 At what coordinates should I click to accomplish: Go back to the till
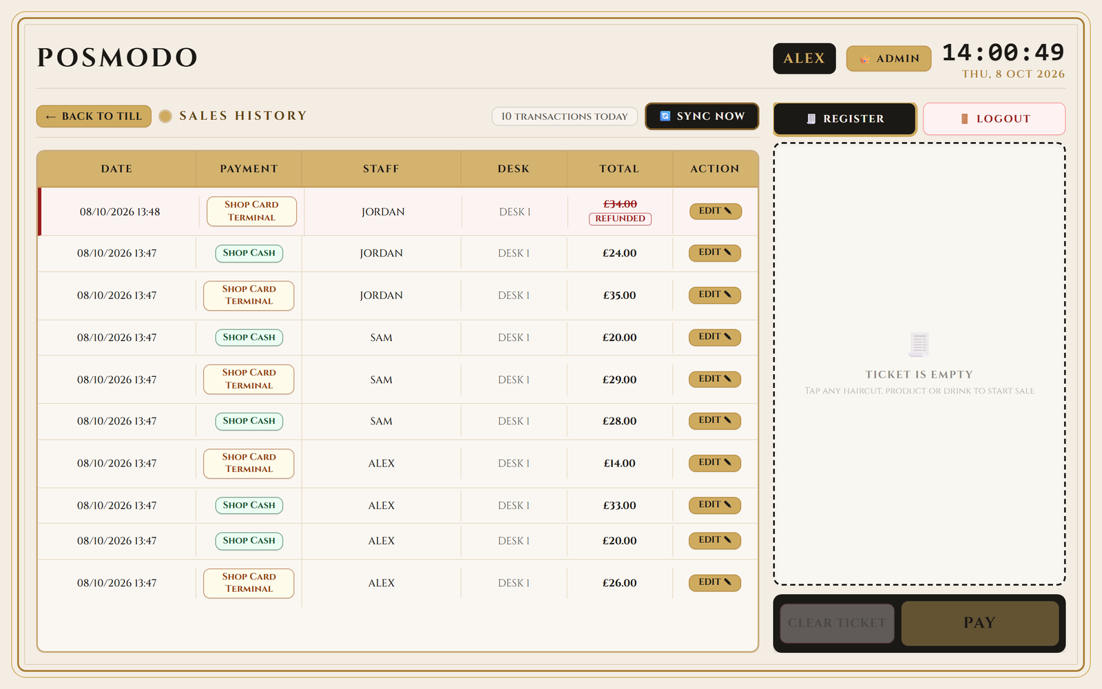coord(94,116)
